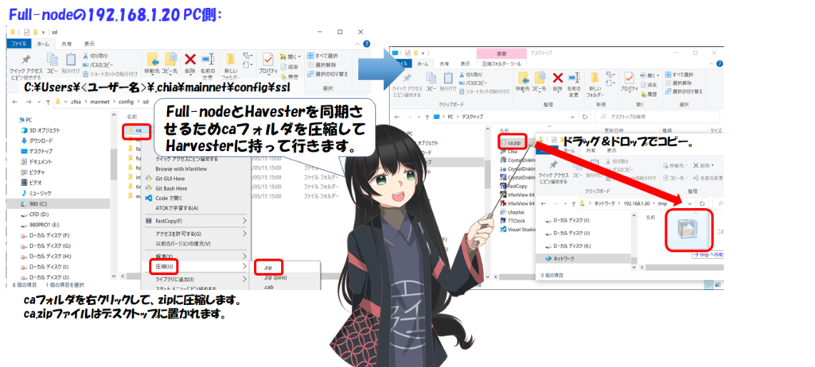Click refresh button in Desktop window address bar
Viewport: 815px width, 367px height.
(587, 117)
